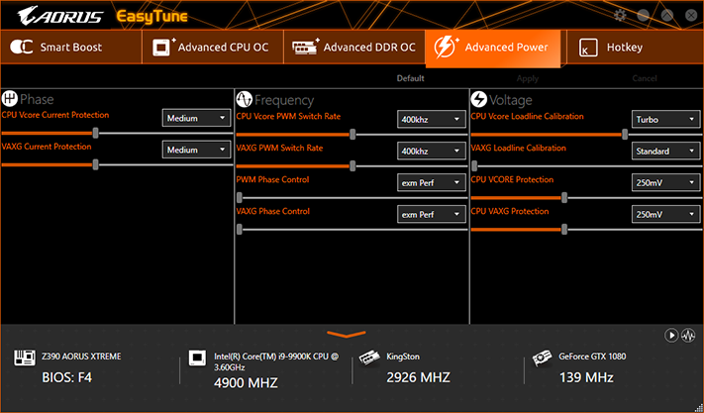Click the Hotkey keyboard-key icon
This screenshot has height=413, width=704.
tap(588, 48)
